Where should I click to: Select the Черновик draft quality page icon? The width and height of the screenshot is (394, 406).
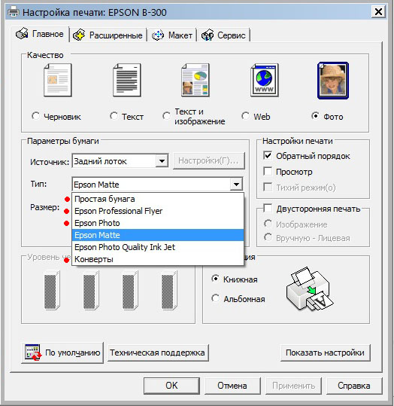point(58,80)
